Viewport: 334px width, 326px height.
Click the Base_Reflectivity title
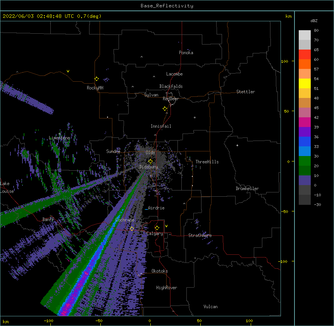click(167, 6)
